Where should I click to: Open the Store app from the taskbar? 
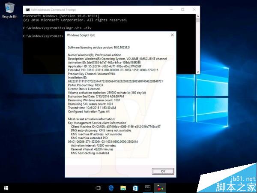[135, 188]
